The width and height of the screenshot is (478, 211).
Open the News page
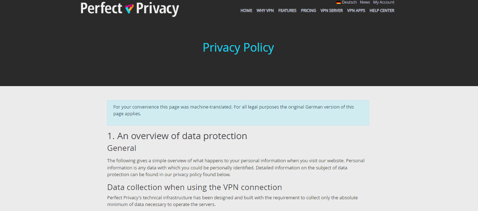[365, 2]
